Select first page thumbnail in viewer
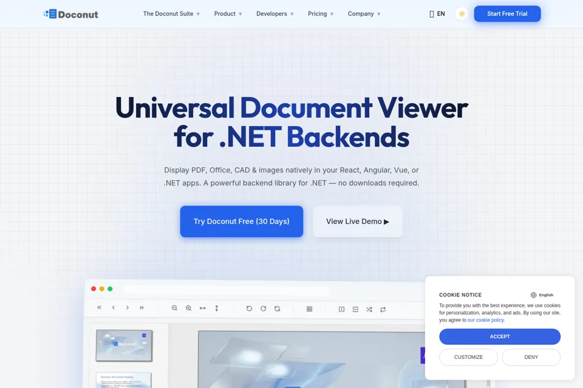The width and height of the screenshot is (583, 388). pos(124,346)
